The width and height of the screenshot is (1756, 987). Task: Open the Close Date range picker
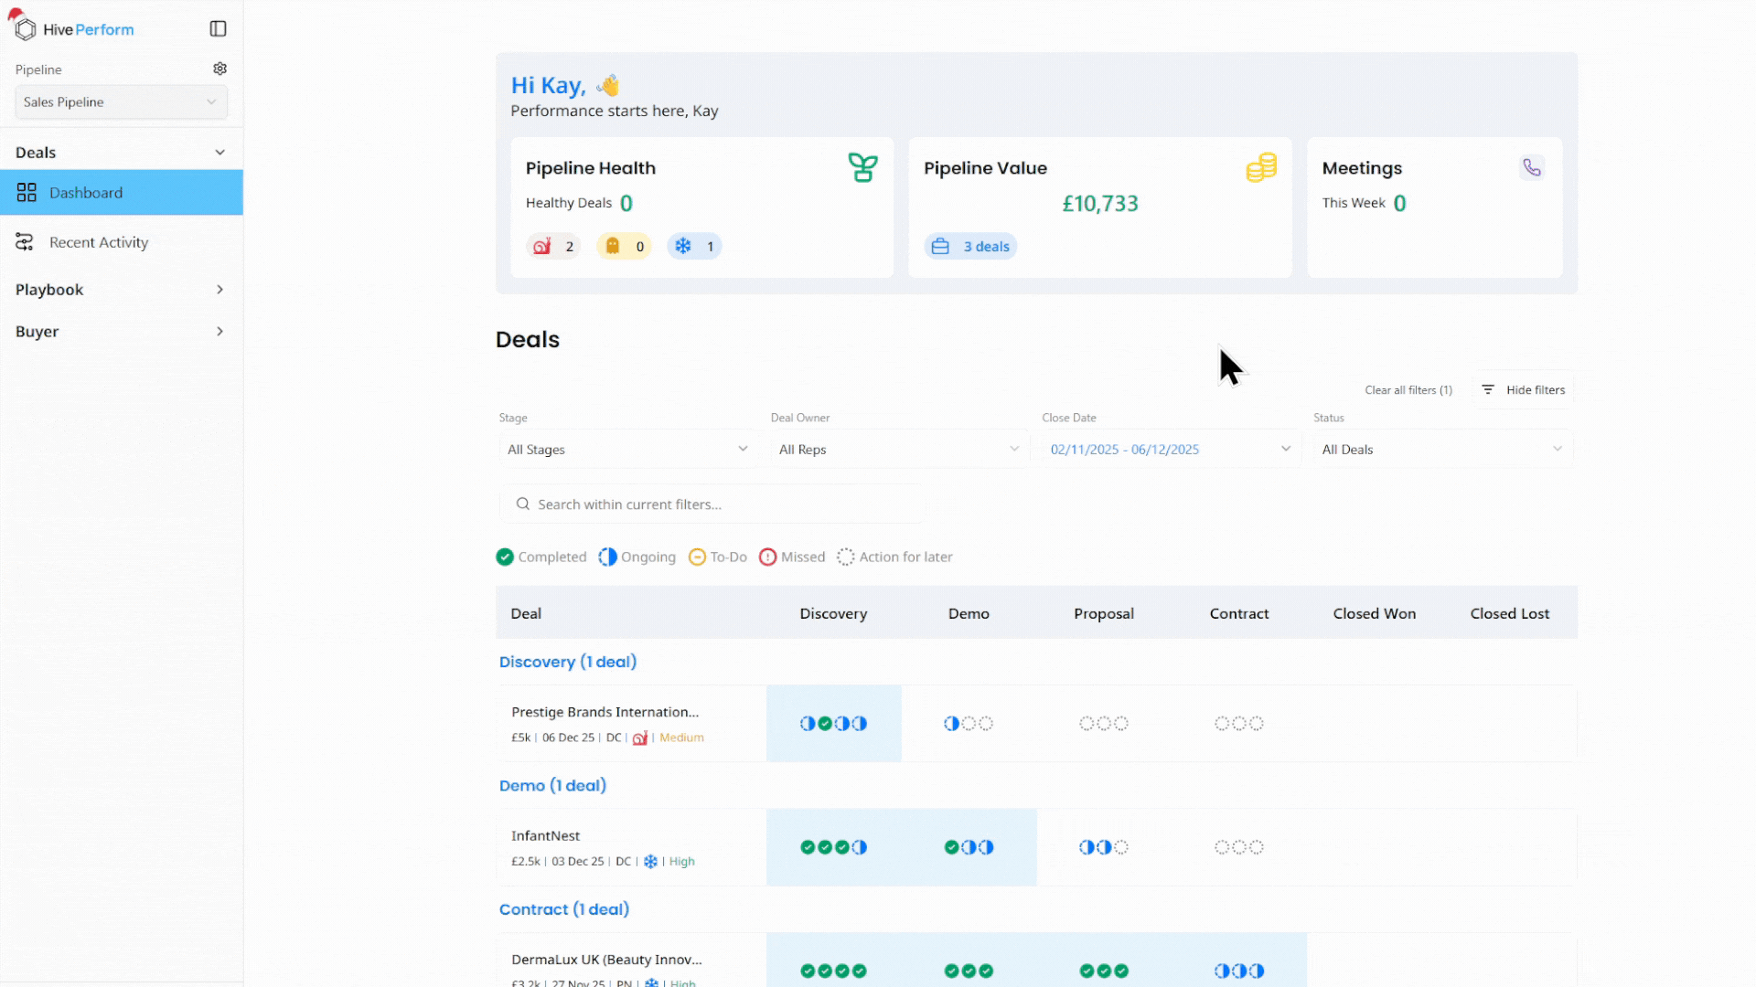(x=1167, y=449)
